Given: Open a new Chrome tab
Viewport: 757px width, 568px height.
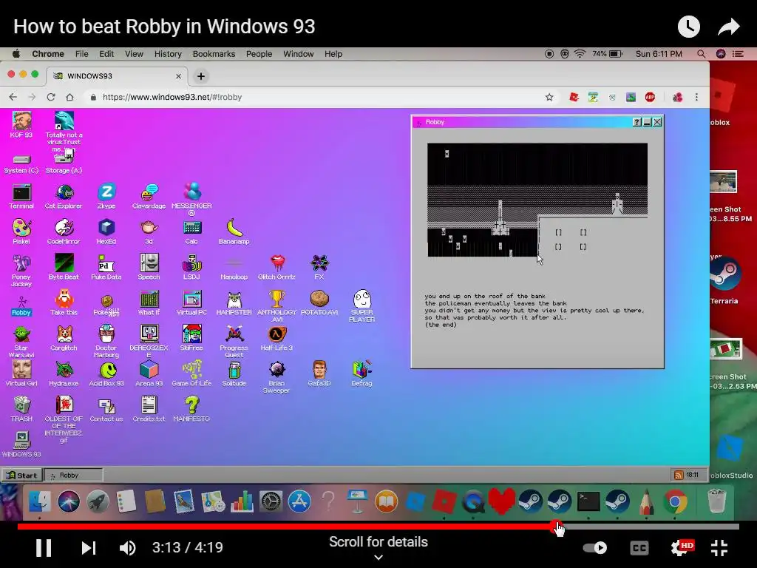Looking at the screenshot, I should (201, 76).
